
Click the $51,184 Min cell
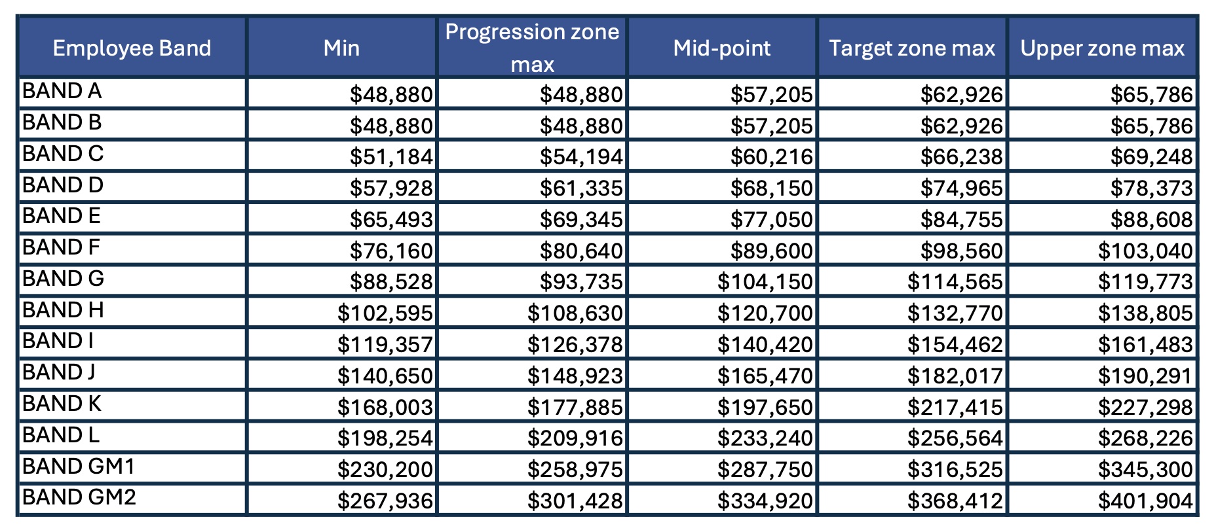(391, 157)
